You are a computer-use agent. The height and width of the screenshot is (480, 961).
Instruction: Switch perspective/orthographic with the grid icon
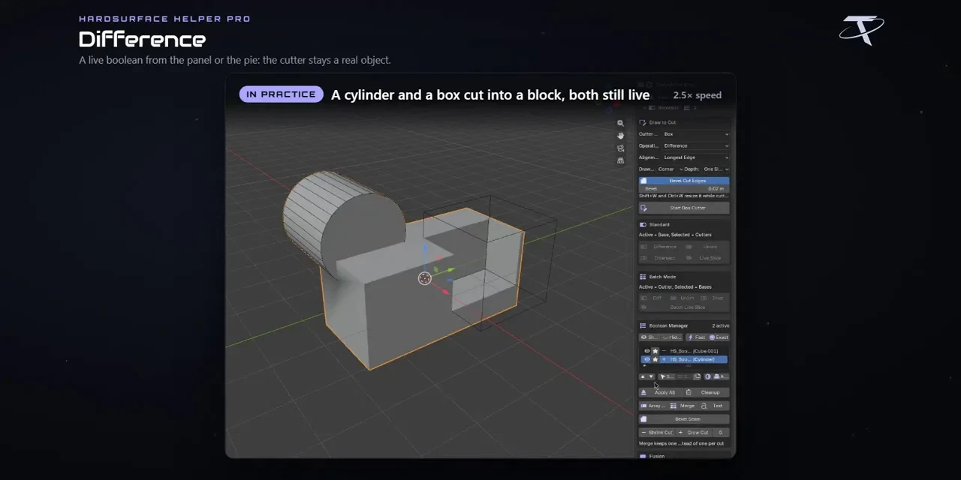[620, 160]
